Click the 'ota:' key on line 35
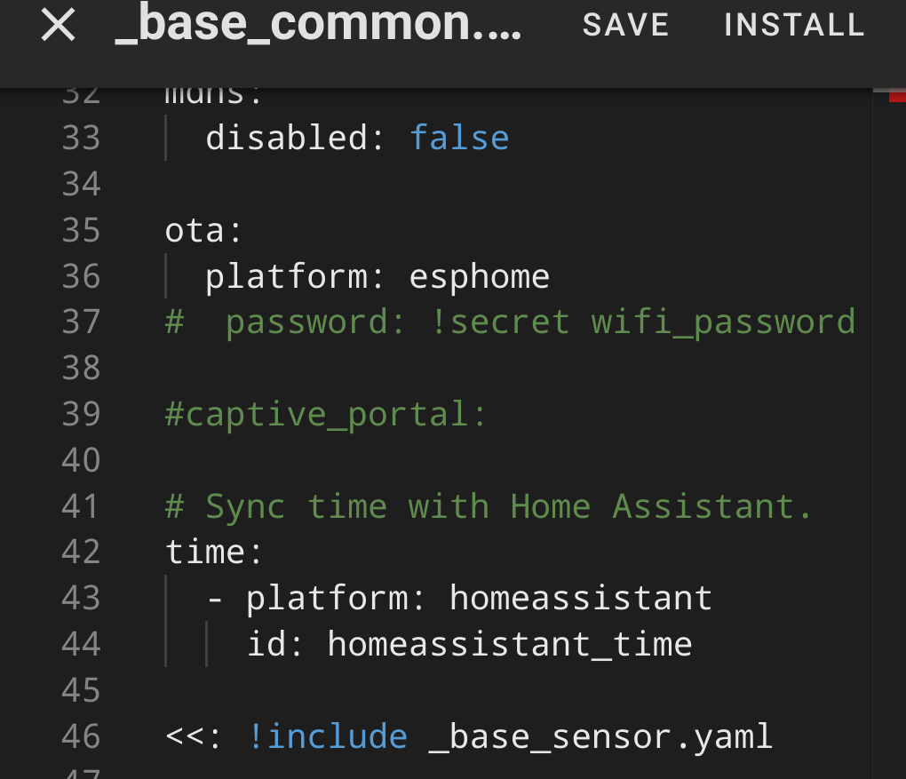Viewport: 906px width, 779px height. (x=203, y=231)
